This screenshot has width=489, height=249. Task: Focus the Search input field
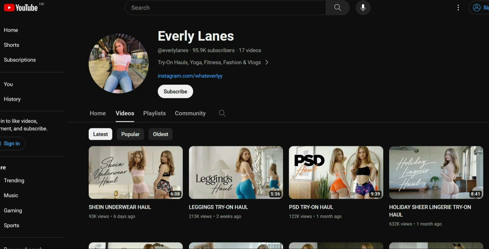pyautogui.click(x=225, y=8)
